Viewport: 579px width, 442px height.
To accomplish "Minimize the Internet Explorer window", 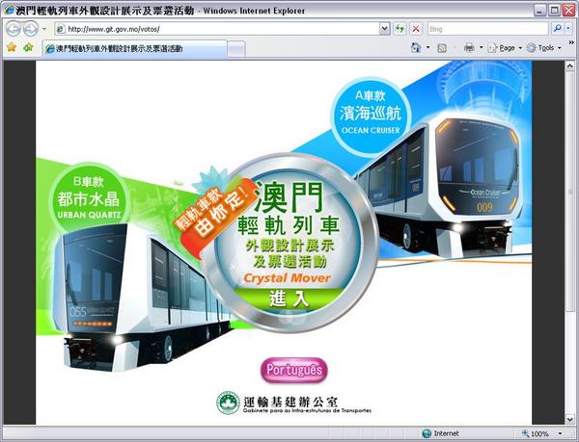I will tap(539, 10).
